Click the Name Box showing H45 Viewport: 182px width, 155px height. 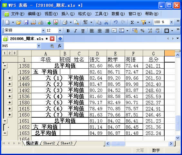click(x=19, y=46)
